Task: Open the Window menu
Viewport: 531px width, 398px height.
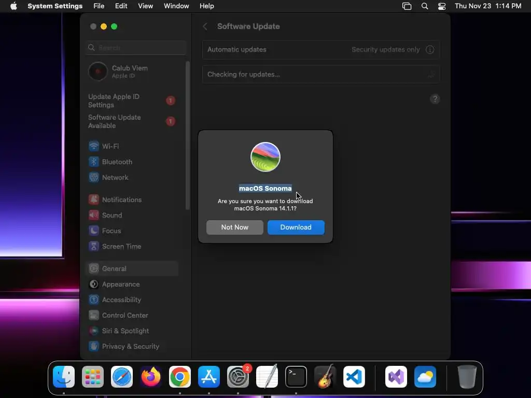Action: (x=176, y=6)
